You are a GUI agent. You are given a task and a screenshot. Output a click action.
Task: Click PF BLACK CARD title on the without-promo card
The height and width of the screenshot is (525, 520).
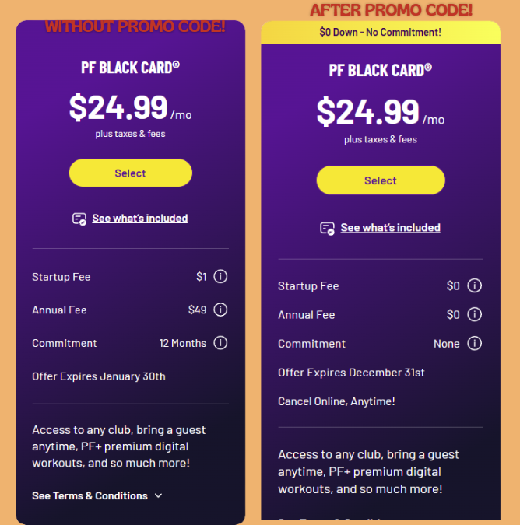point(130,67)
